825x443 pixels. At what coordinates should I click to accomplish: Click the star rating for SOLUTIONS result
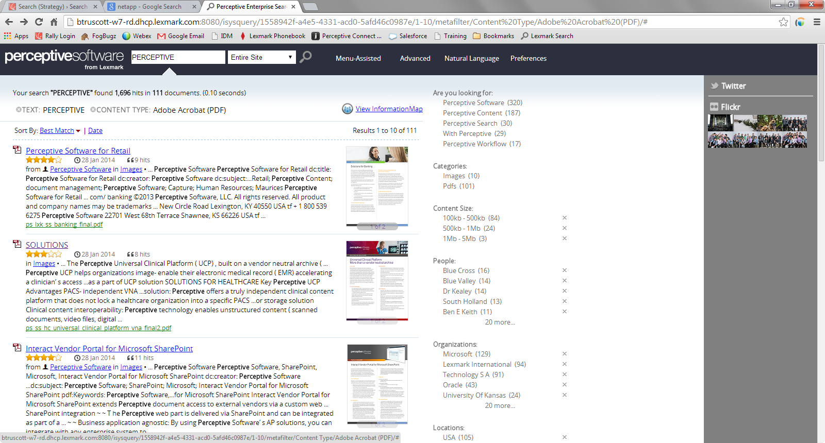[x=44, y=254]
